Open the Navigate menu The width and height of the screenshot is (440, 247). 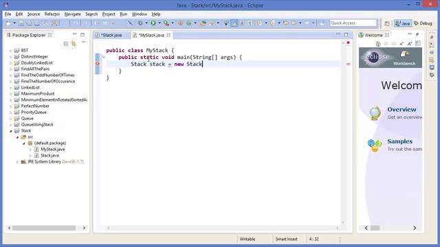(x=72, y=14)
